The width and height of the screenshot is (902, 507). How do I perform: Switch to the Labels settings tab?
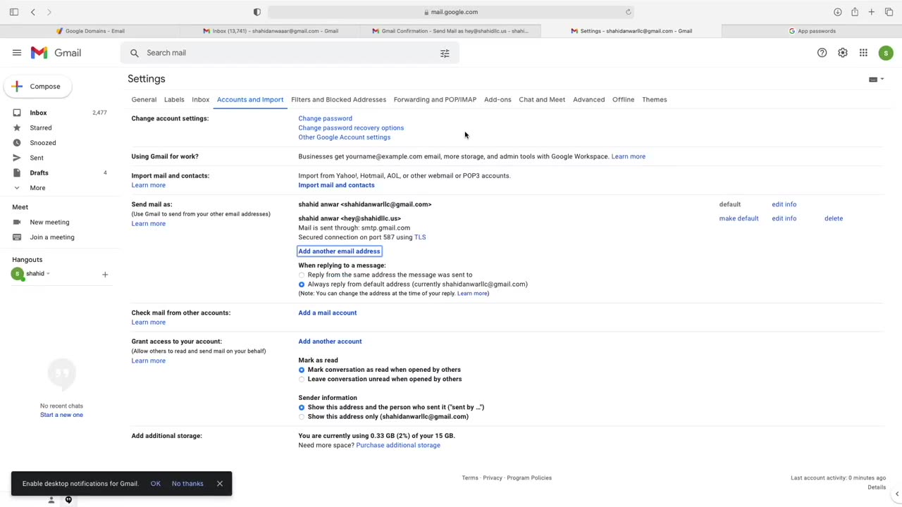pos(174,99)
